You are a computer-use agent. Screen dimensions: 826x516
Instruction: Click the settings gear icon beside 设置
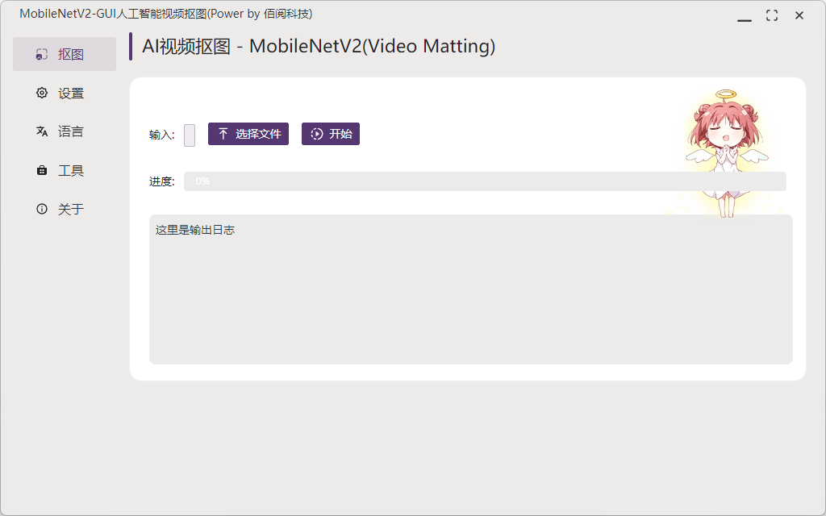click(41, 92)
